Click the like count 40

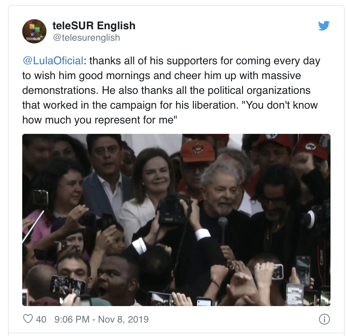click(x=41, y=319)
